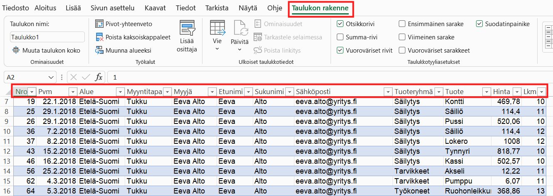This screenshot has width=553, height=196.
Task: Expand the Vie dropdown arrow
Action: [217, 49]
